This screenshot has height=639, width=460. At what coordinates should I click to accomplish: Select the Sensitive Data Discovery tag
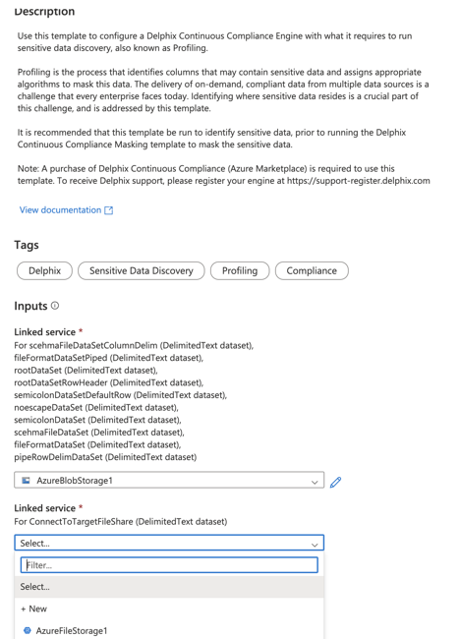[x=141, y=270]
